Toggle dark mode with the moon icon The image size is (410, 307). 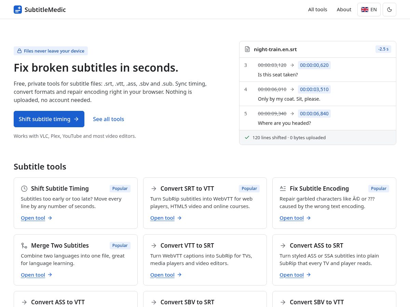(389, 10)
